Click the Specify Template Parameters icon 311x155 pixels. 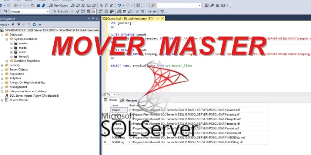click(162, 11)
